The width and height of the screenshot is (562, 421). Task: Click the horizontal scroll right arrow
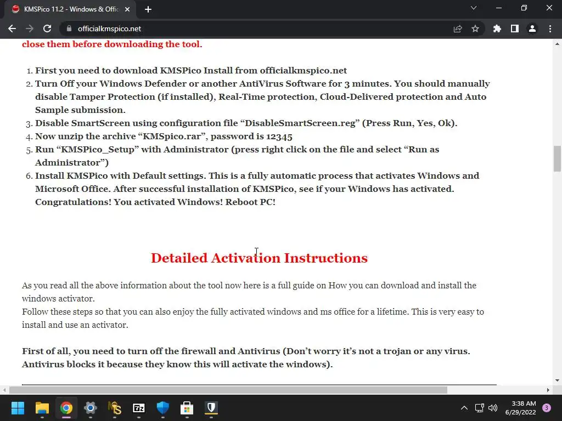coord(548,390)
